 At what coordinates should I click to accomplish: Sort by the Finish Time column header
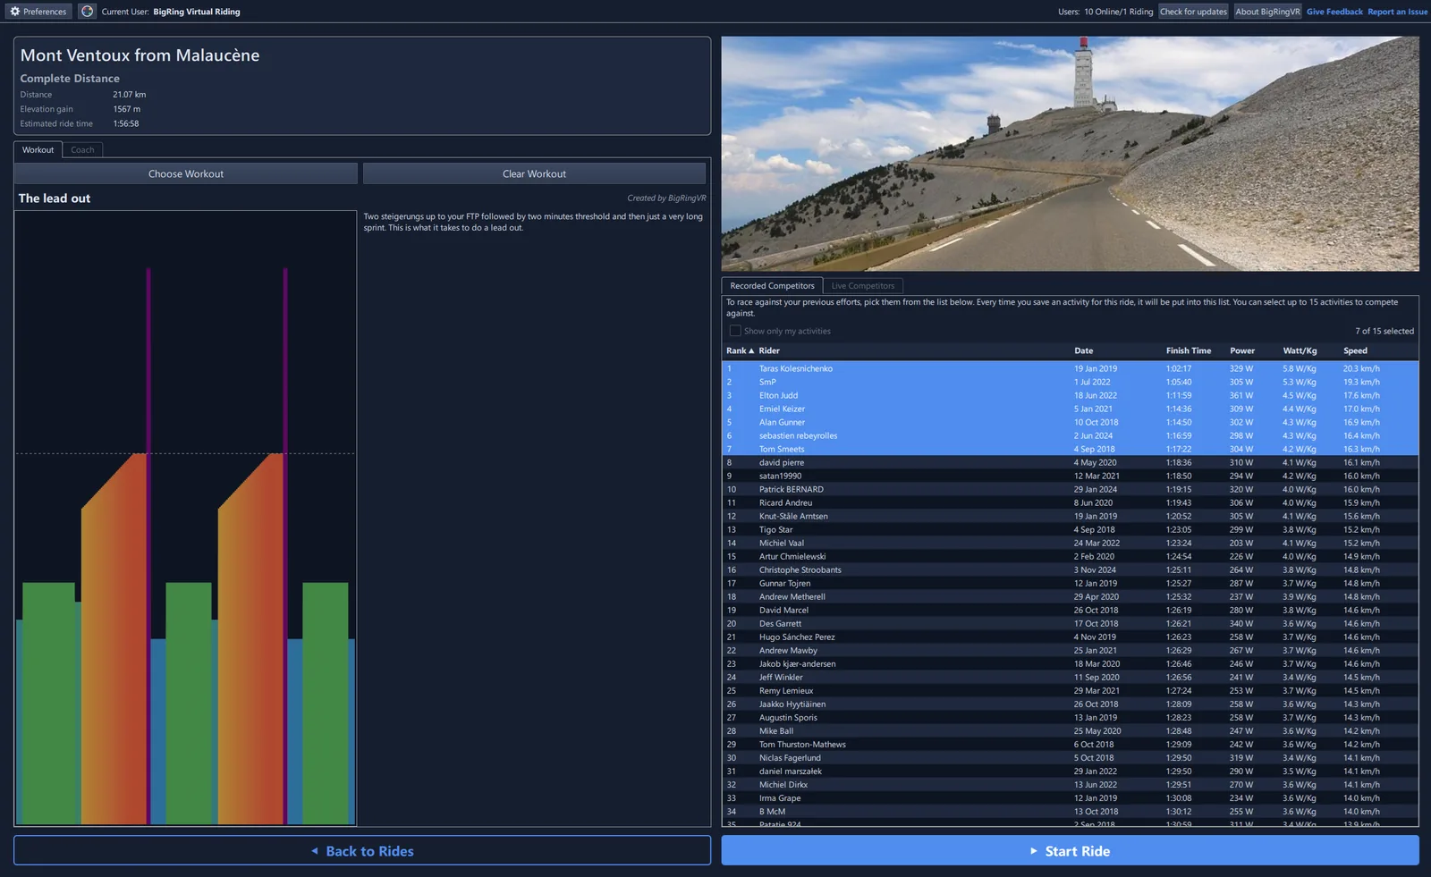point(1188,351)
